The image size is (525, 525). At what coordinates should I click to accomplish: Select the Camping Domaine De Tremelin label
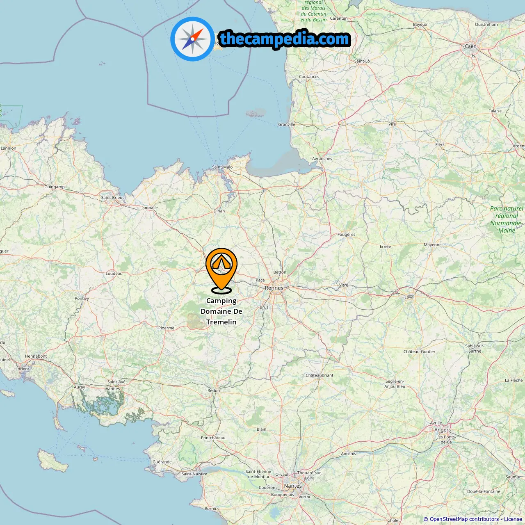(221, 311)
